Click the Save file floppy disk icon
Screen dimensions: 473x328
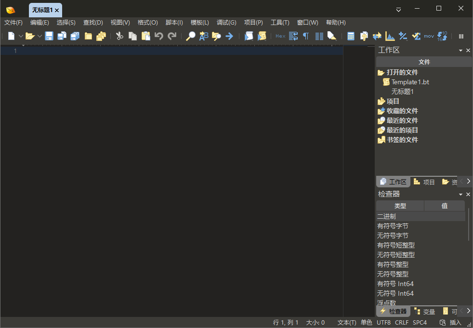[49, 36]
